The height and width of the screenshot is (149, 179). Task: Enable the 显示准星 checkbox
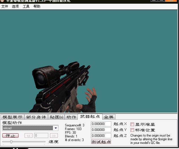tap(132, 124)
